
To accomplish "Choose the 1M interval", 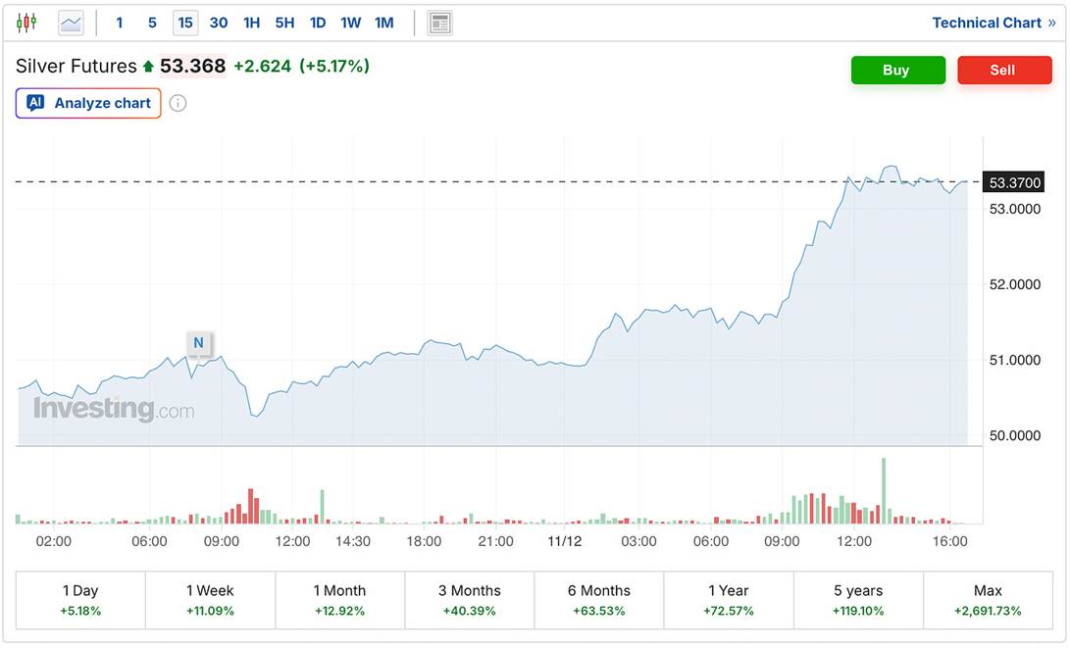I will [384, 23].
